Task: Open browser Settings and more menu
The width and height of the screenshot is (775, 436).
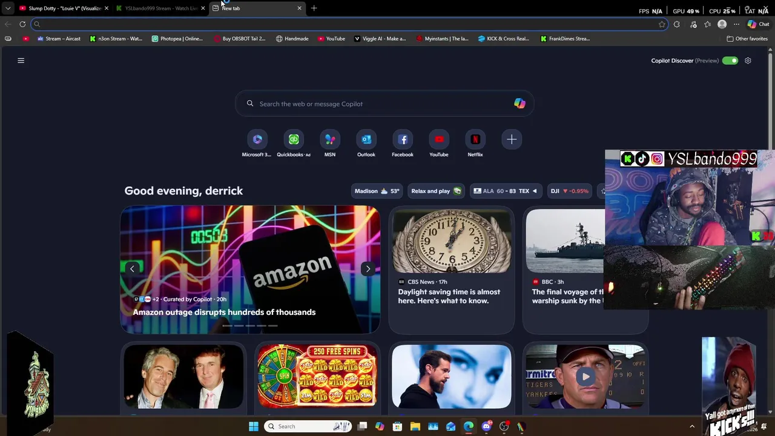Action: 736,24
